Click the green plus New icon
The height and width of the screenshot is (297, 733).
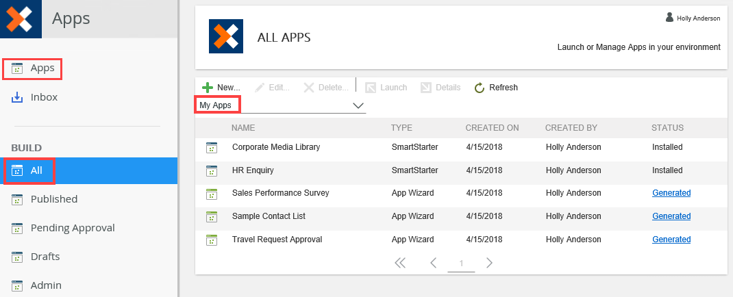208,88
